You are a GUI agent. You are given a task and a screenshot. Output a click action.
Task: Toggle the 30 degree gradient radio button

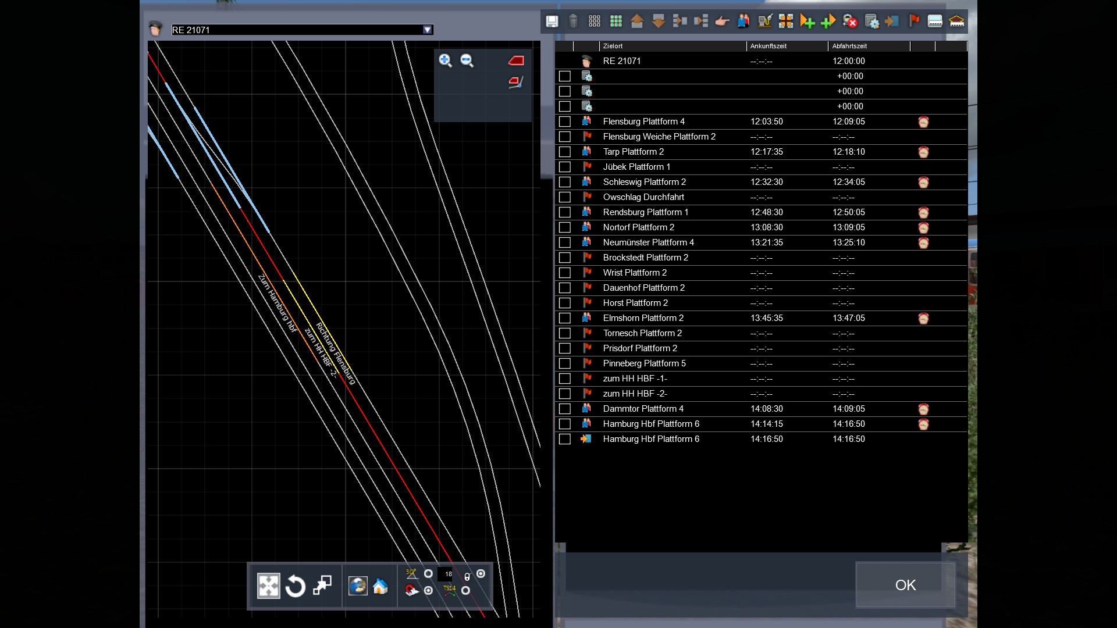point(429,574)
